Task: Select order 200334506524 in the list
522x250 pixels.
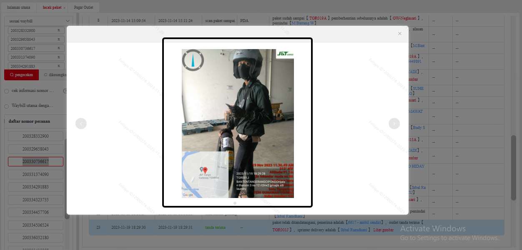Action: 35,225
